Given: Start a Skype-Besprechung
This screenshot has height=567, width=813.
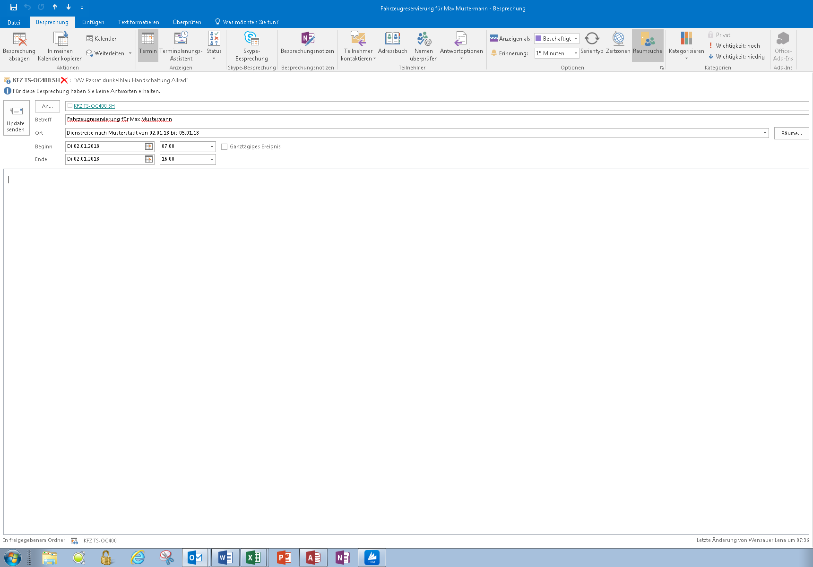Looking at the screenshot, I should tap(251, 46).
